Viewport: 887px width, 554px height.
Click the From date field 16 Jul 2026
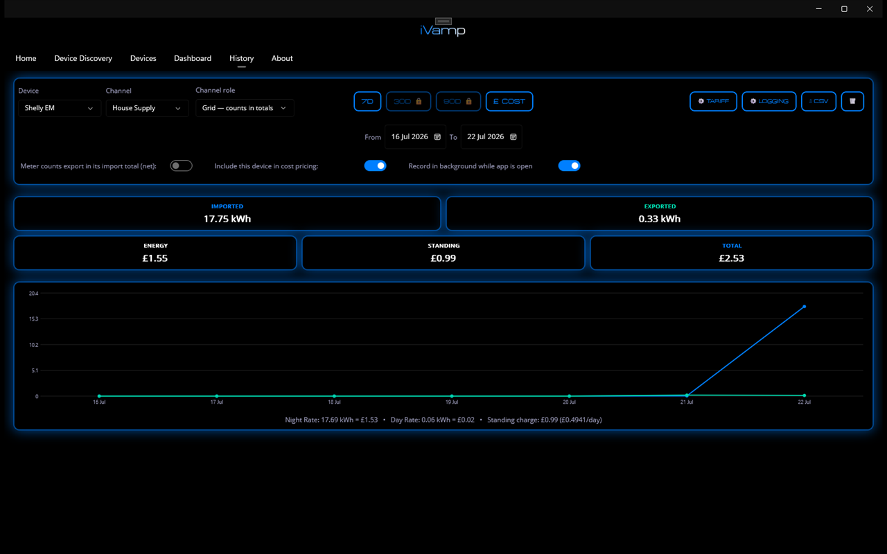pyautogui.click(x=415, y=137)
